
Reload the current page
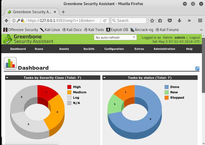click(x=105, y=21)
